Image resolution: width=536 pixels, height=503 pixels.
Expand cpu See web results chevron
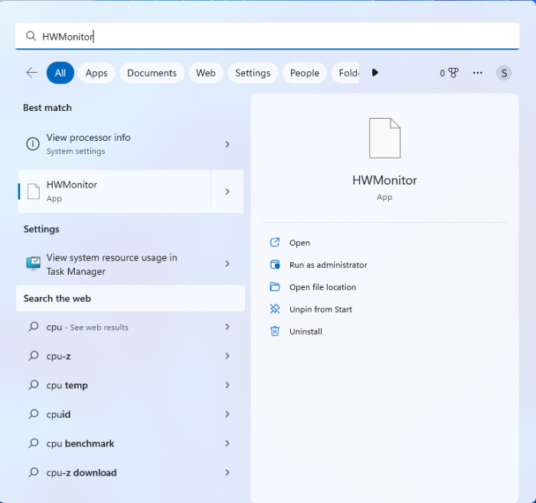click(227, 327)
